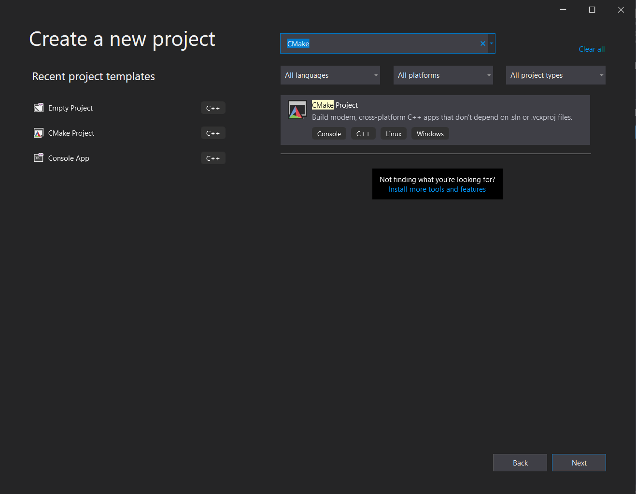Open the All languages dropdown
This screenshot has width=636, height=494.
[330, 75]
